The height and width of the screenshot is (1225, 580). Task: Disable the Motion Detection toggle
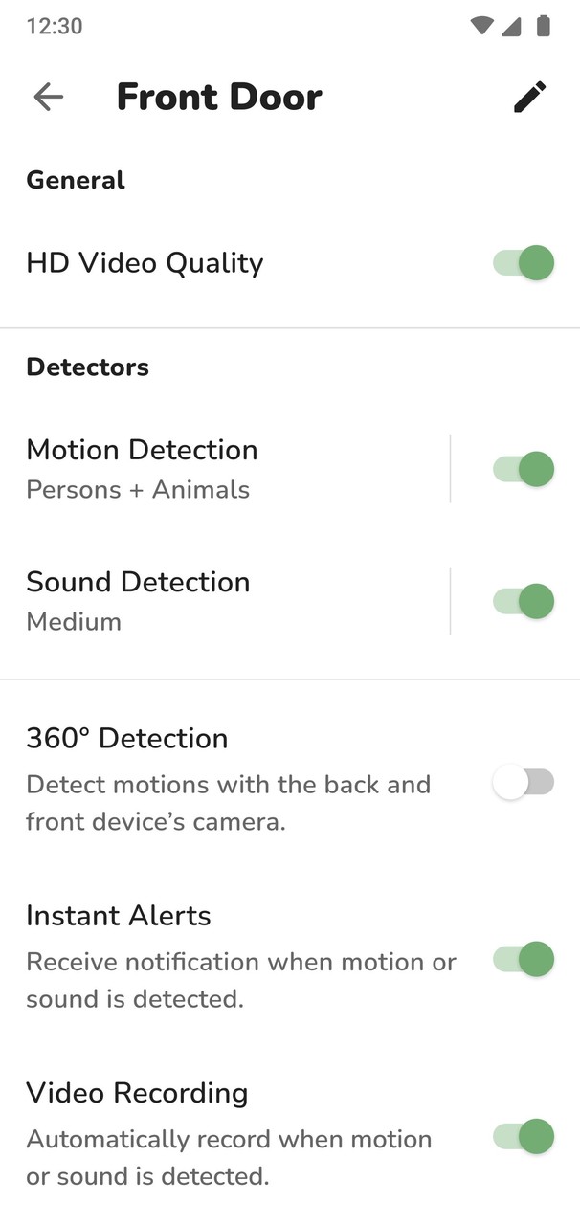(524, 469)
